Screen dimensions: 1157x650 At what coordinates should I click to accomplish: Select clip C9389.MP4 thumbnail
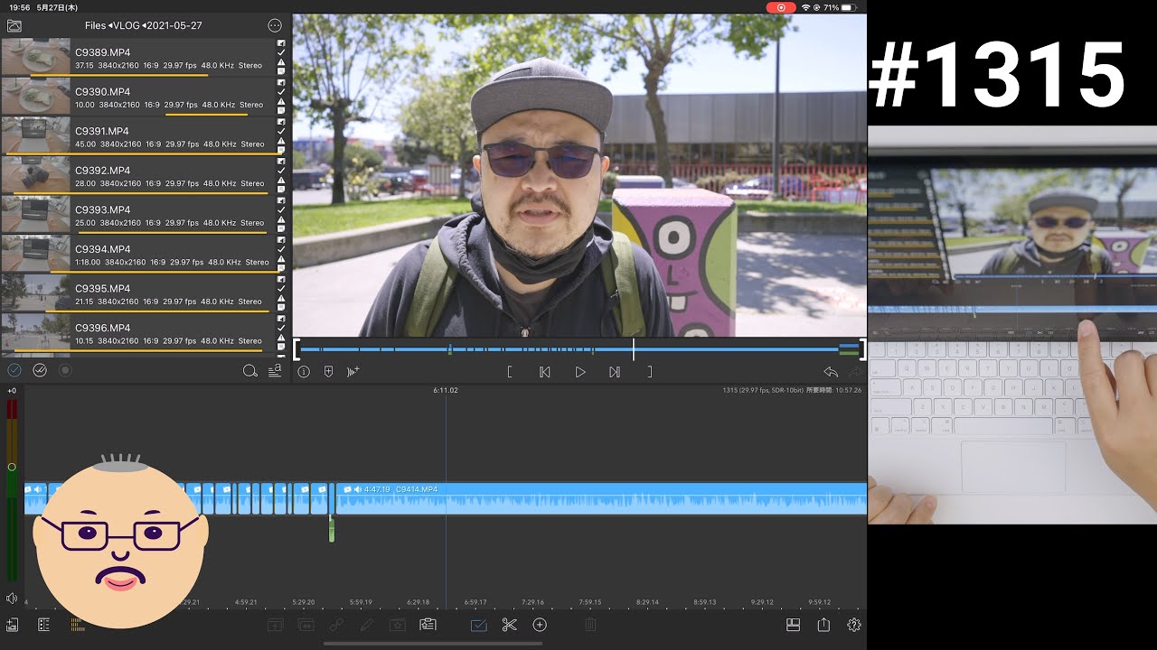point(35,57)
